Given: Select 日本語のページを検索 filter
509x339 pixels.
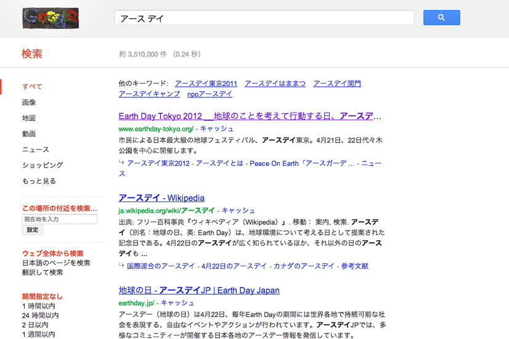Looking at the screenshot, I should 56,263.
